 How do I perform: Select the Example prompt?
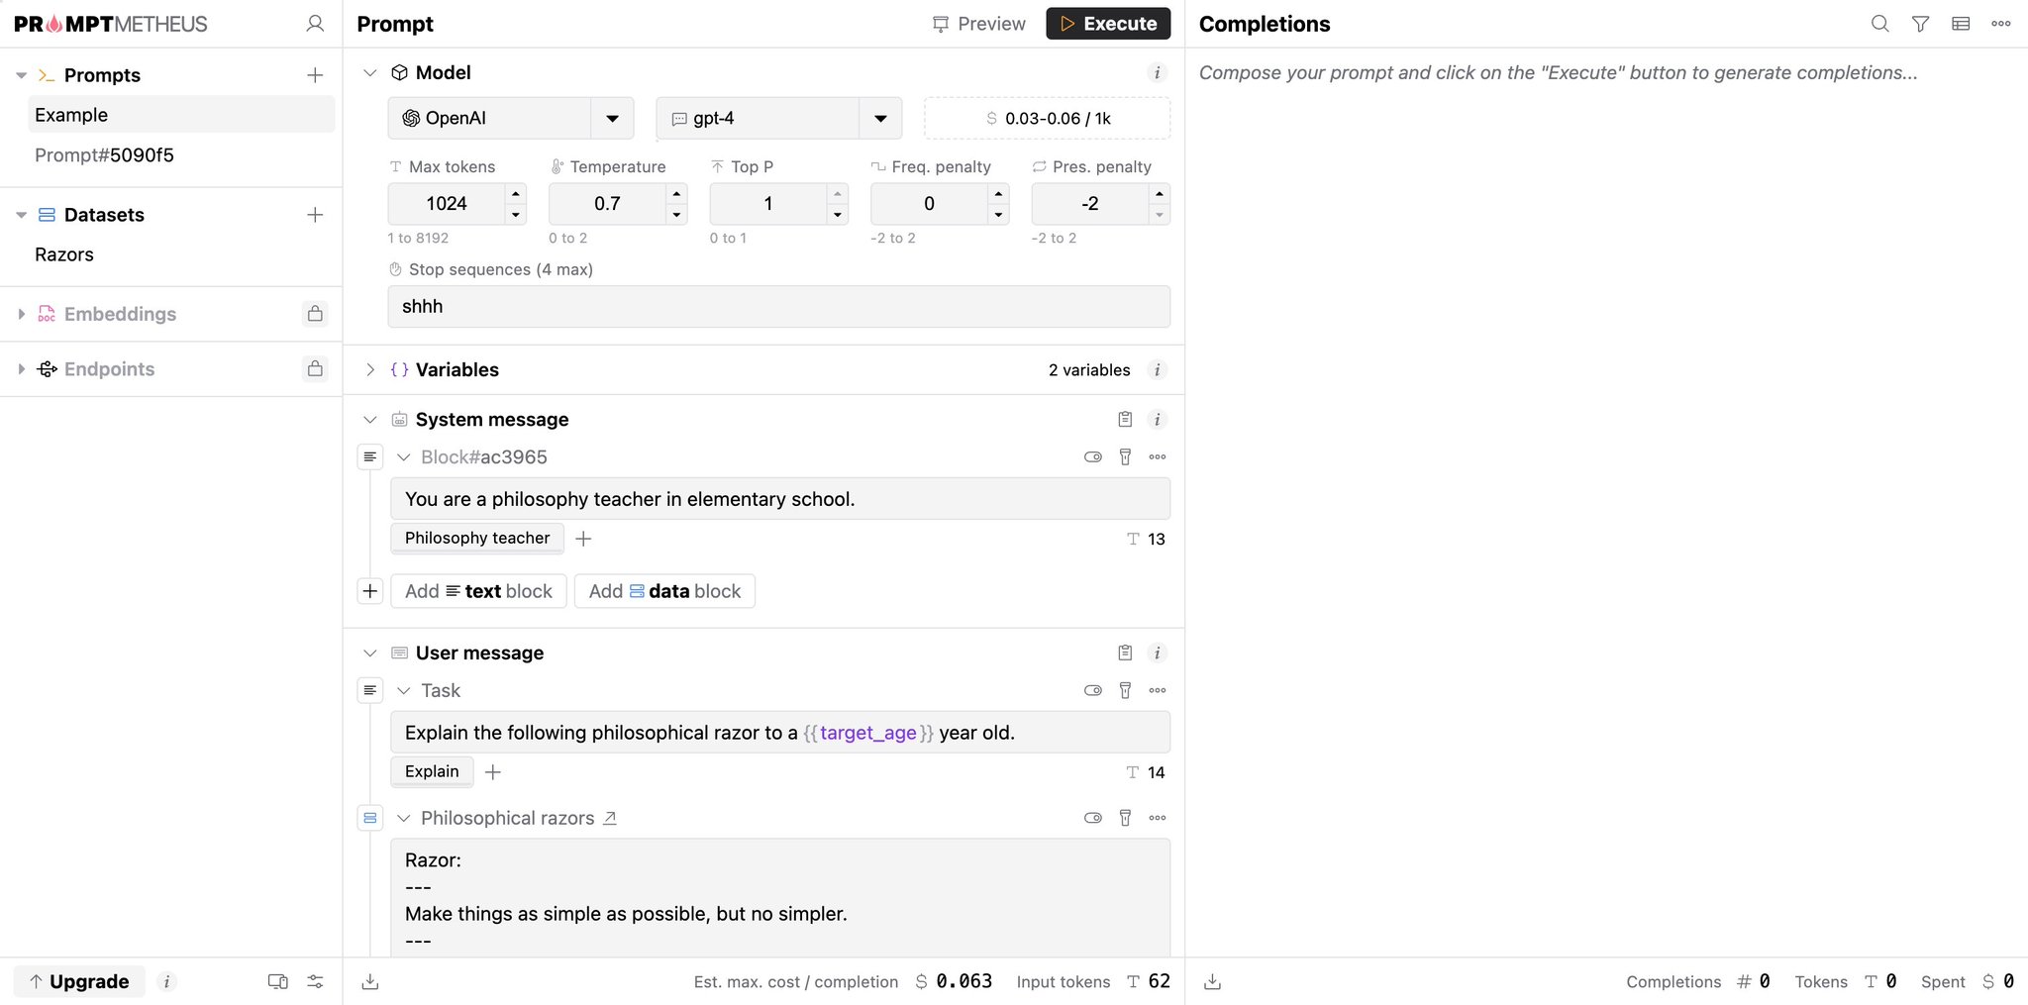coord(181,115)
